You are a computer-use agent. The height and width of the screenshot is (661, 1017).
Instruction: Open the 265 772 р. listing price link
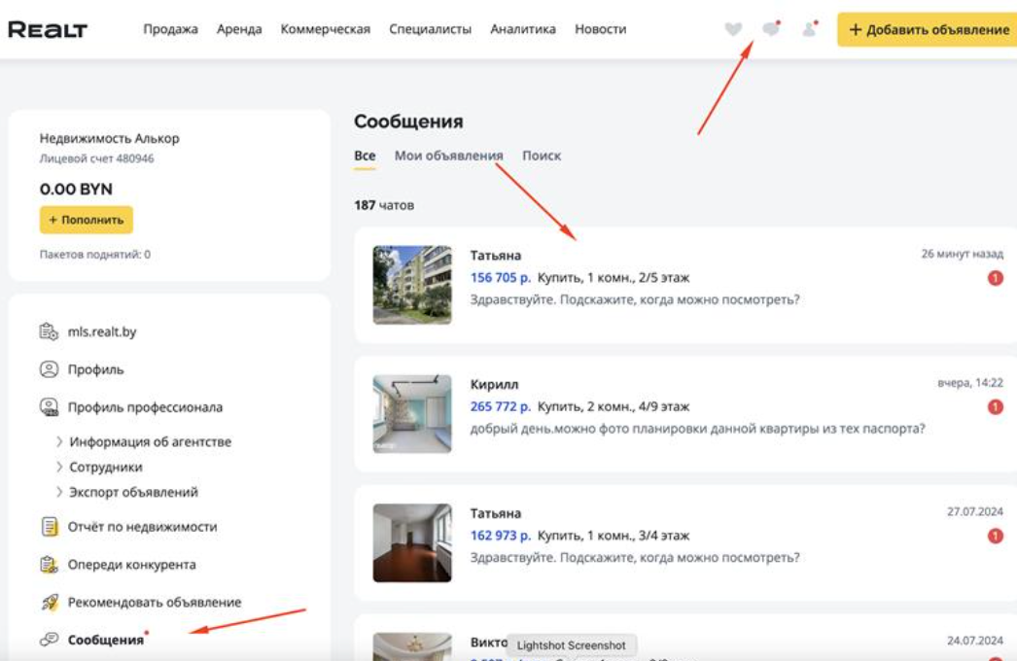501,406
